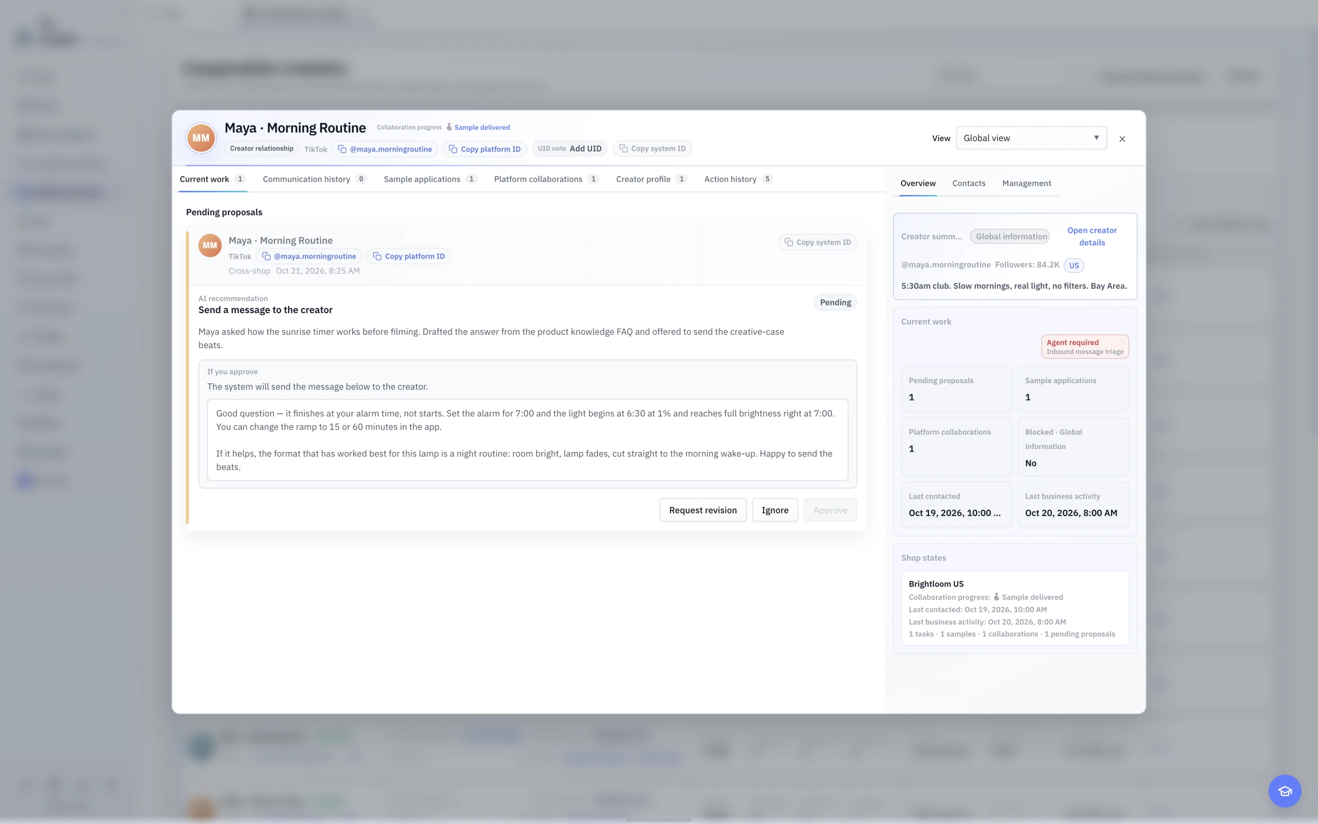Image resolution: width=1318 pixels, height=824 pixels.
Task: Click the drafted message text box
Action: point(528,440)
